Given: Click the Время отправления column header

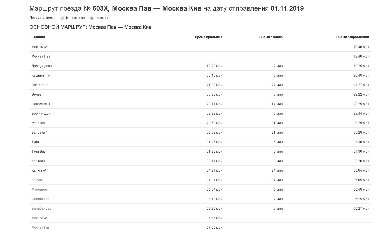Looking at the screenshot, I should point(352,37).
